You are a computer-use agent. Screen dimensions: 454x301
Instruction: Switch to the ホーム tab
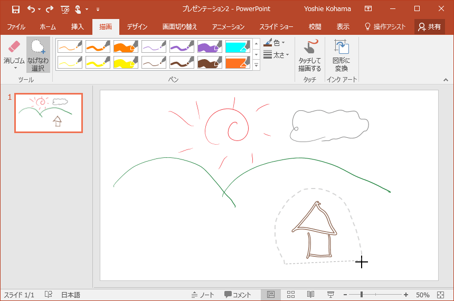click(x=48, y=27)
